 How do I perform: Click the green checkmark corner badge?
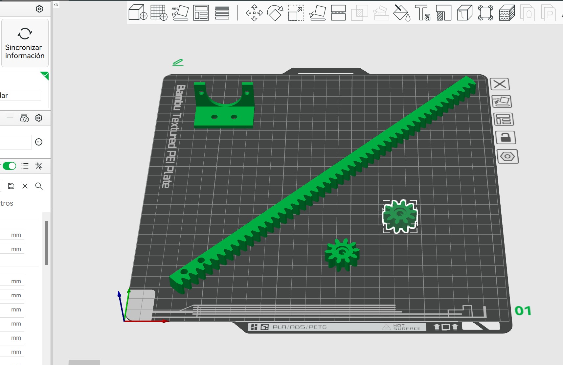coord(45,75)
